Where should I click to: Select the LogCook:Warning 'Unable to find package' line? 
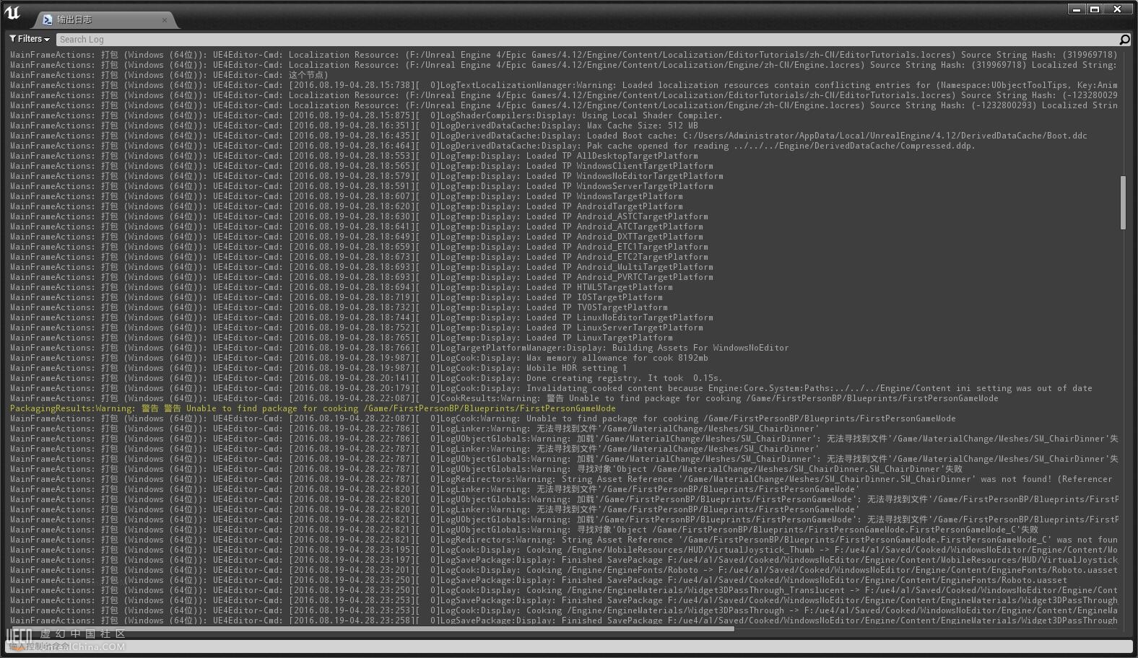point(482,418)
